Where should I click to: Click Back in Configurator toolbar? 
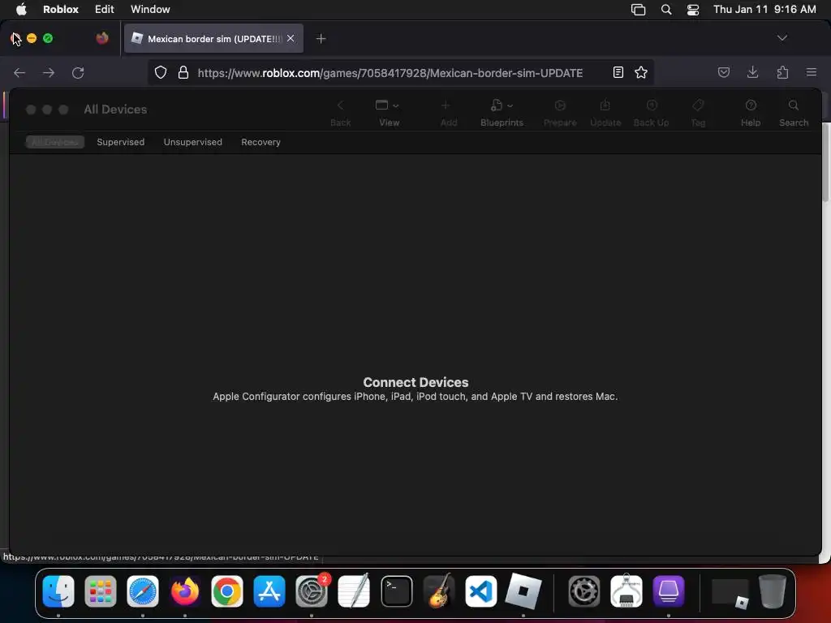click(x=340, y=113)
